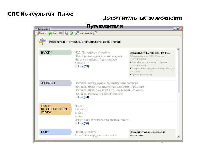Viewport: 202px width, 151px height.
Task: Open Поставка. Вопросы судебной практики
Action: (x=99, y=94)
